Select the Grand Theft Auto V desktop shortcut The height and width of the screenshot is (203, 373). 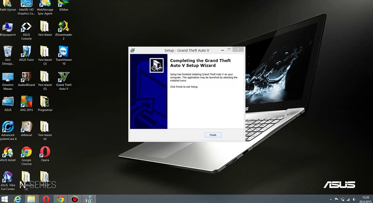[x=64, y=81]
